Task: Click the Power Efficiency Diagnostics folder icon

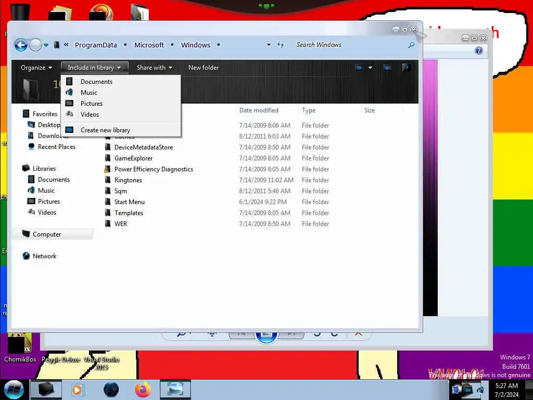Action: point(107,169)
